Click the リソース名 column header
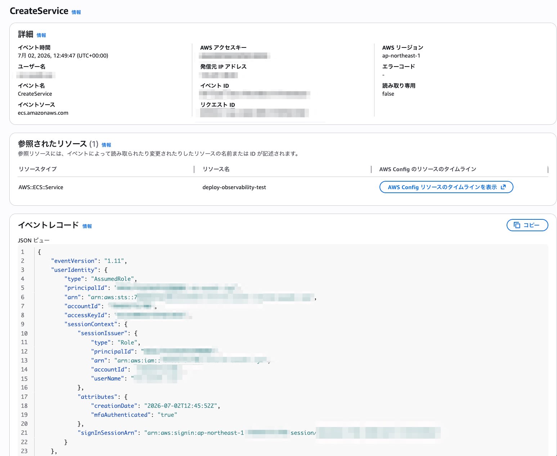 [216, 169]
